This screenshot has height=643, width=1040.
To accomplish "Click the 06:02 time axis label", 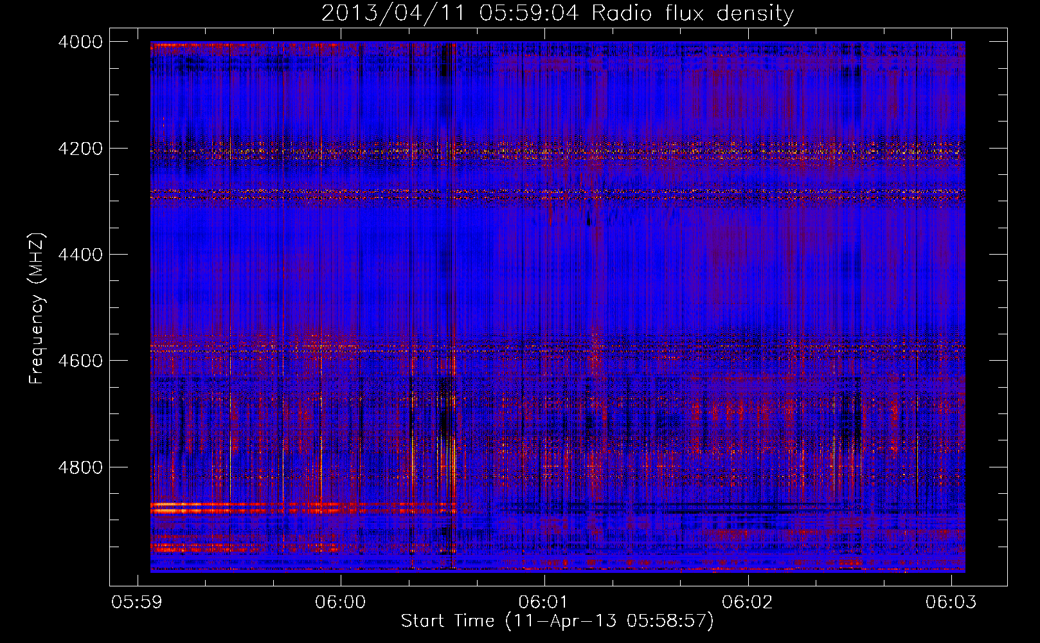I will click(747, 602).
